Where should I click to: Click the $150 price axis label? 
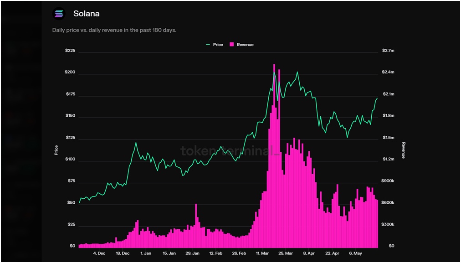coord(70,116)
